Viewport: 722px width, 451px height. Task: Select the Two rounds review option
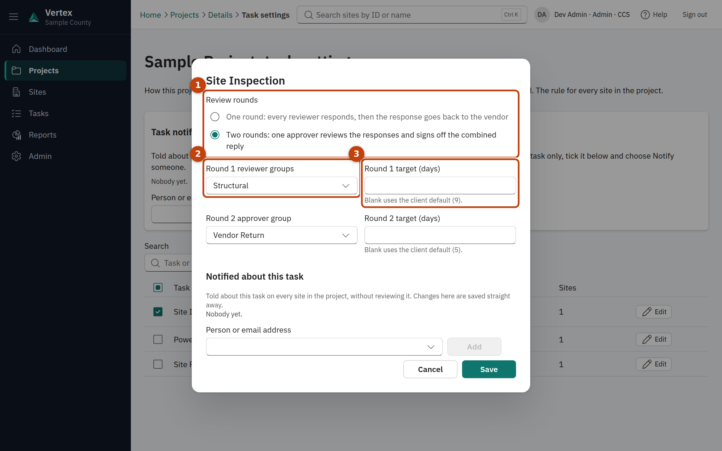tap(215, 135)
